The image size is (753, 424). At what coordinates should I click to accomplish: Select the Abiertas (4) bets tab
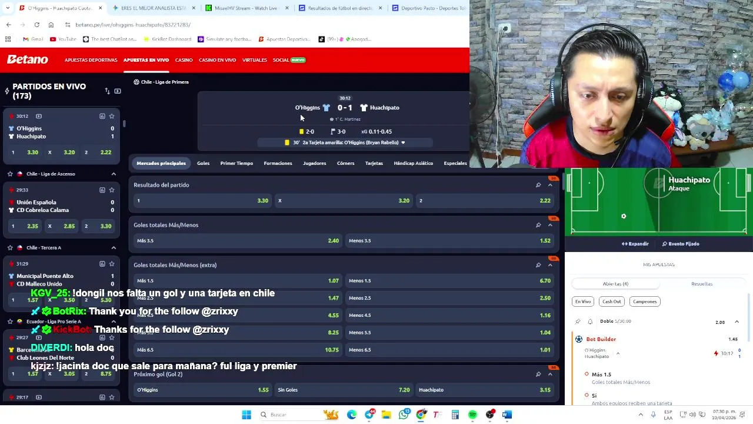[615, 284]
